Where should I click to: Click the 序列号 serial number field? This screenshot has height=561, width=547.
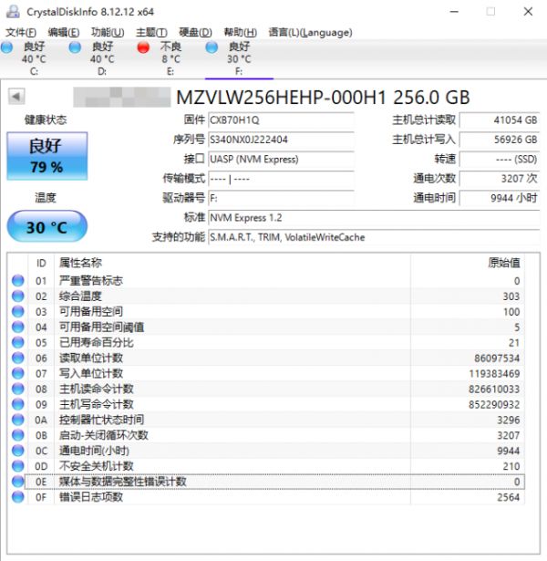coord(280,140)
